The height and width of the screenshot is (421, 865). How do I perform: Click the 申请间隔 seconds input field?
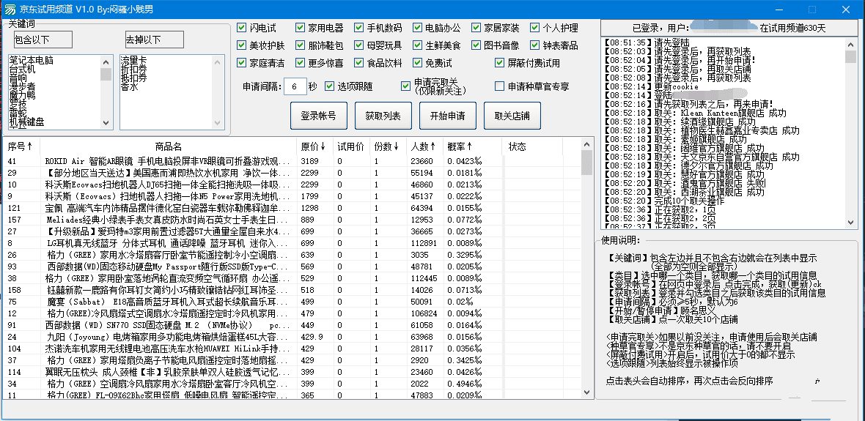point(295,86)
